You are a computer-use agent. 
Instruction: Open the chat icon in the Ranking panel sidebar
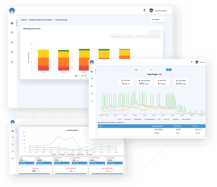[12, 33]
